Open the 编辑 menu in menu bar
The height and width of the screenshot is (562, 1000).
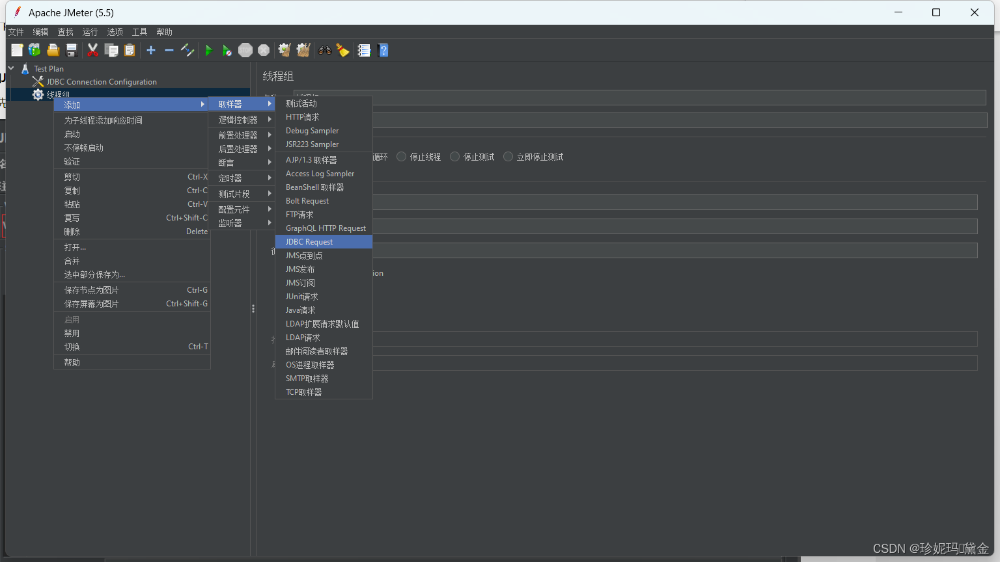point(40,32)
